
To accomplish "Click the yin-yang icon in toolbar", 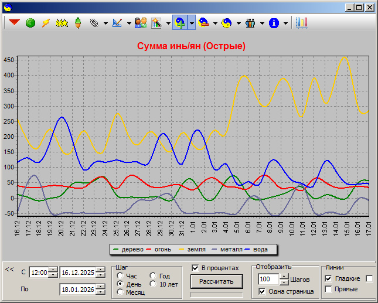I will [x=226, y=23].
